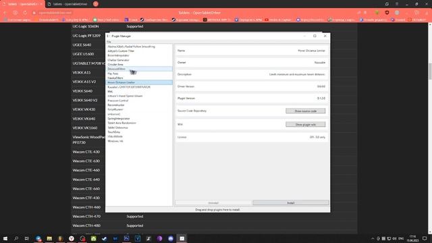
Task: Select the MeL plugin entry
Action: coord(139,92)
